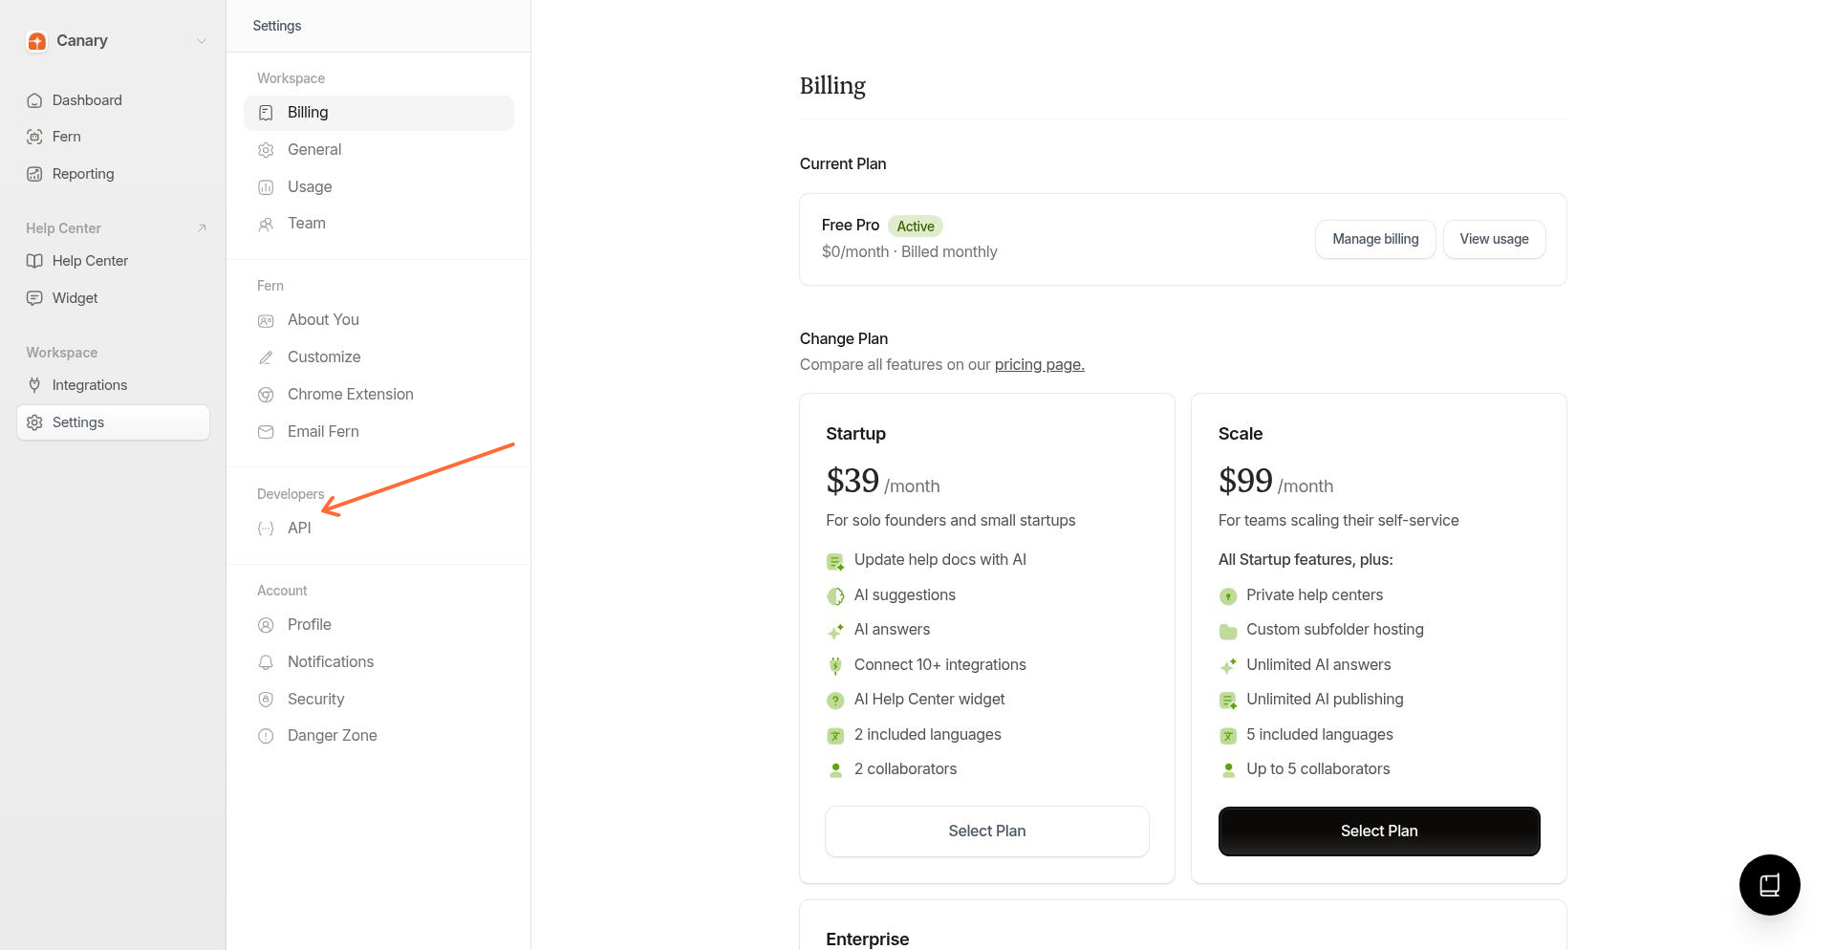The height and width of the screenshot is (950, 1835).
Task: Click the floating help widget button
Action: 1769,885
